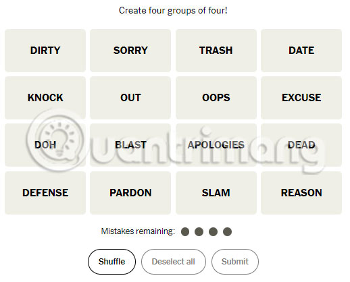Pick the EXCUSE tile
Image resolution: width=350 pixels, height=282 pixels.
pos(301,98)
